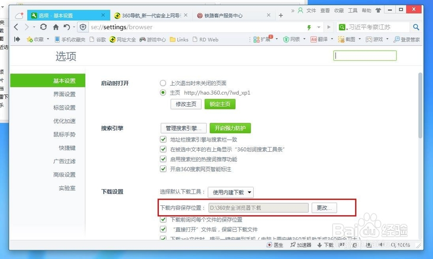This screenshot has width=433, height=259.
Task: Click the green lightning speed-mode icon
Action: point(309,27)
